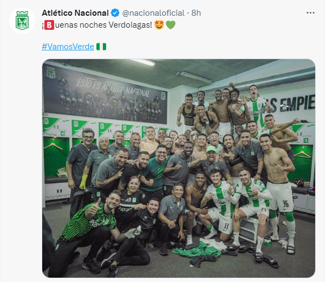Click the seated player with number 11 shorts

[219, 203]
